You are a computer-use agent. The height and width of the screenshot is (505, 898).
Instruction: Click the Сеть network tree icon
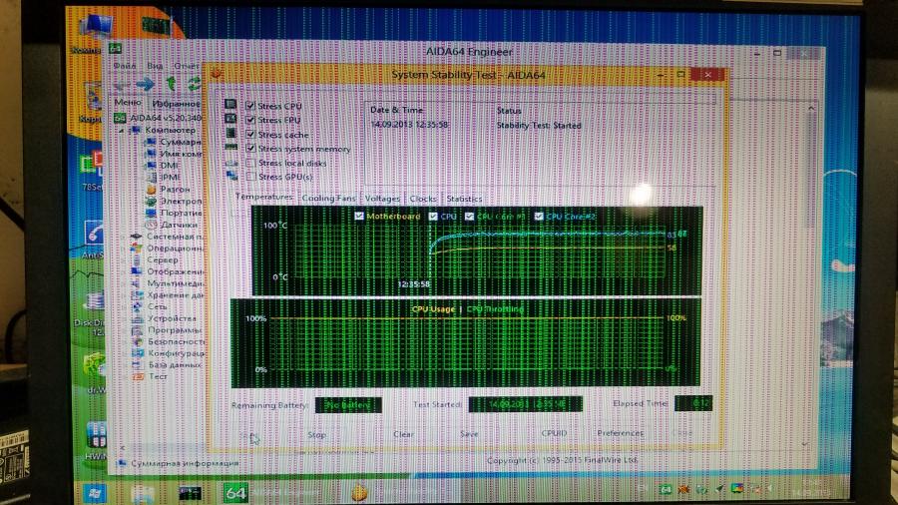[137, 306]
